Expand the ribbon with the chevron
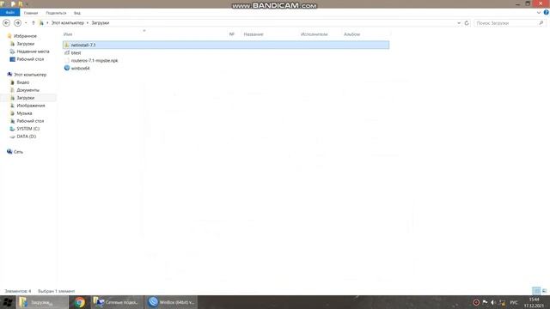550x309 pixels. tap(539, 13)
